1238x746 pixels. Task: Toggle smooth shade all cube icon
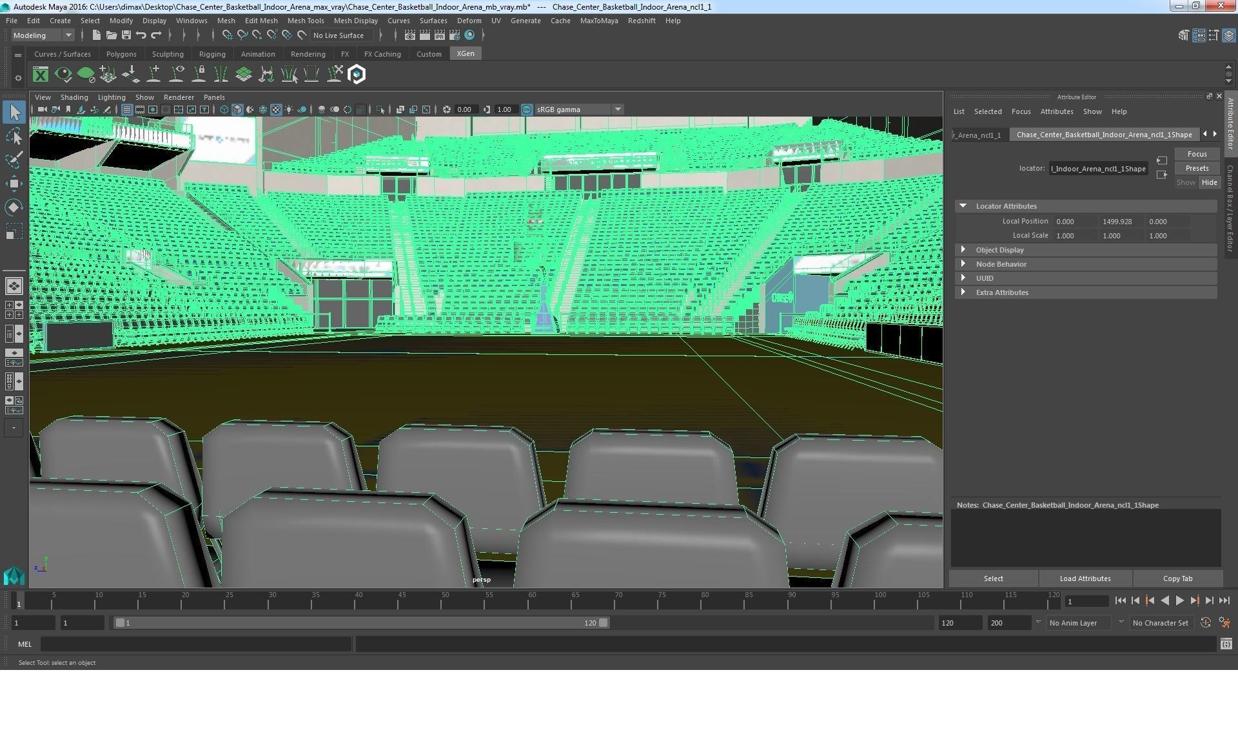(x=237, y=110)
